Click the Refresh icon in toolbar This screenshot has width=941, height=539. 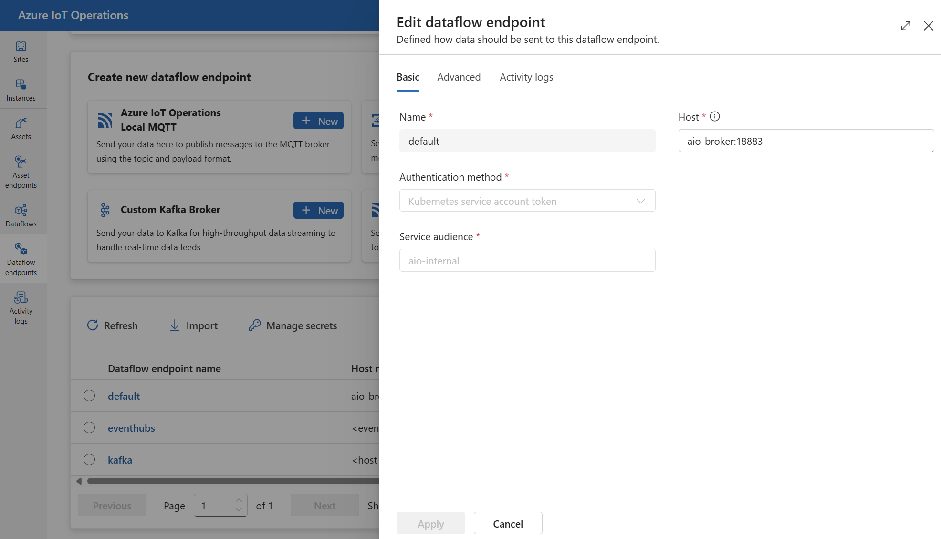(x=93, y=325)
